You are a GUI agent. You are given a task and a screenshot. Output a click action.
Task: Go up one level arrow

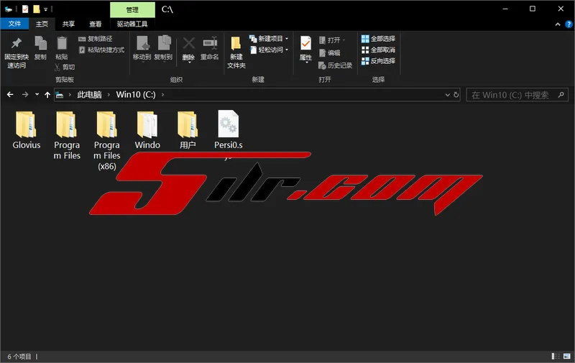[47, 95]
